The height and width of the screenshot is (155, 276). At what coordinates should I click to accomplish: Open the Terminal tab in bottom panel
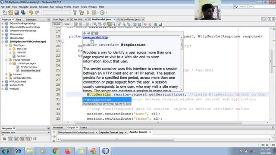(58, 127)
